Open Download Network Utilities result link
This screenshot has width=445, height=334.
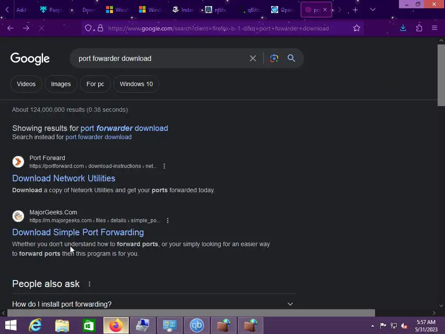(64, 178)
